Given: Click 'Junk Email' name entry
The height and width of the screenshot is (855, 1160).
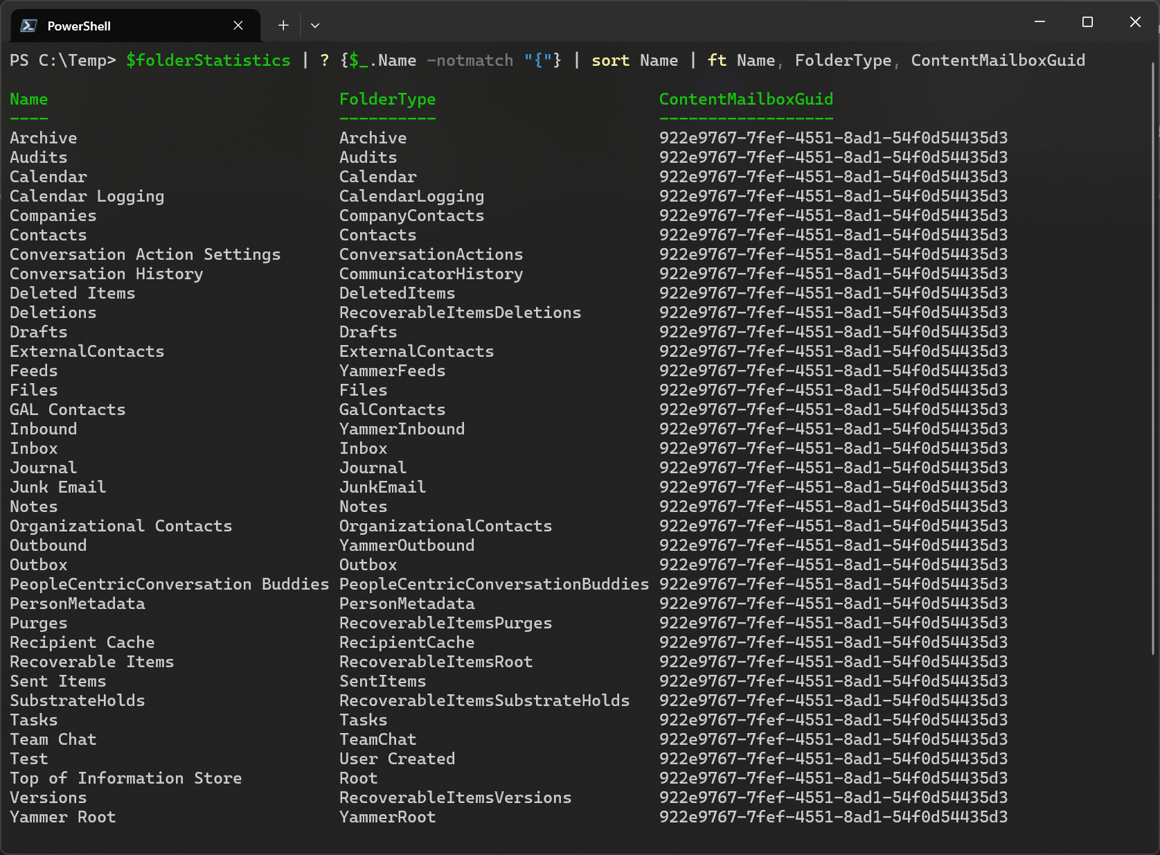Looking at the screenshot, I should coord(58,487).
